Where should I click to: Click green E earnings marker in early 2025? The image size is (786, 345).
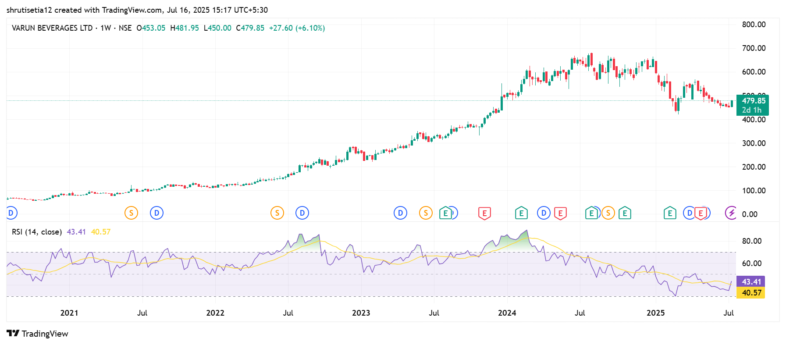670,213
